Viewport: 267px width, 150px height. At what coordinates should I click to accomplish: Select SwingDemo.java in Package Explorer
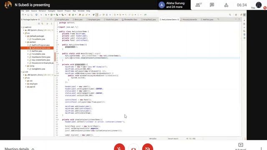point(38,69)
